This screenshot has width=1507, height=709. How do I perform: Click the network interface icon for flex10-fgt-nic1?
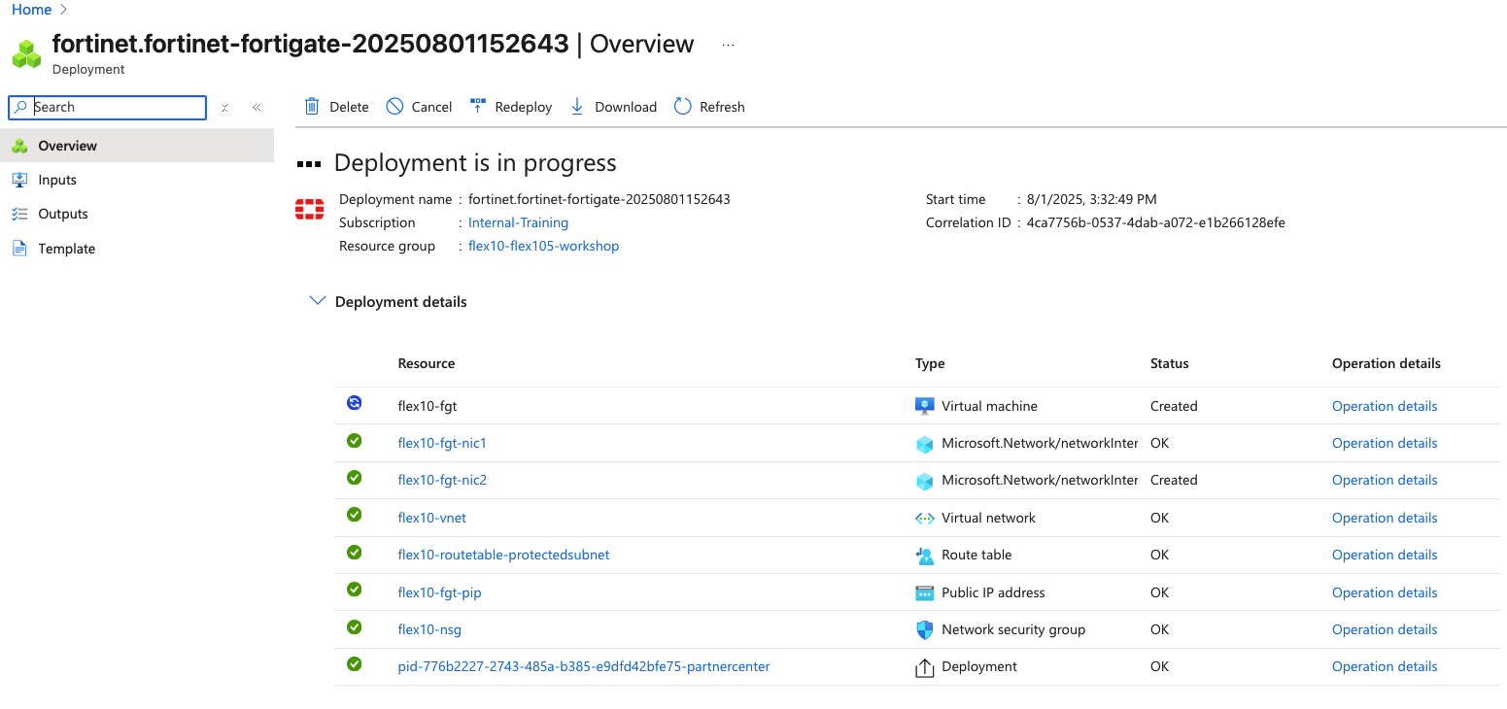click(925, 444)
